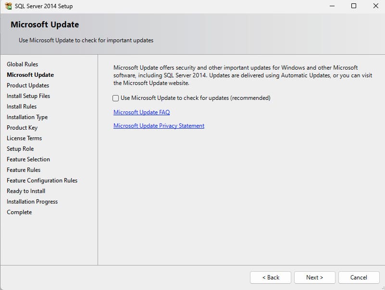Open the Microsoft Update FAQ link
This screenshot has width=385, height=290.
click(141, 112)
